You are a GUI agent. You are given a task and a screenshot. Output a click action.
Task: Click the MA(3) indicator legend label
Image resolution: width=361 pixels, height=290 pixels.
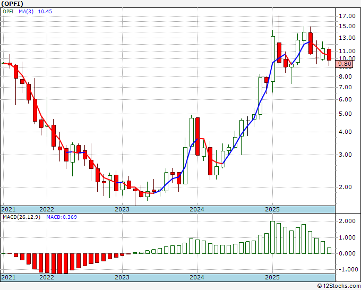click(x=26, y=12)
